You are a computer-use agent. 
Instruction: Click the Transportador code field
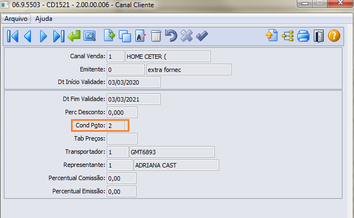[x=118, y=152]
